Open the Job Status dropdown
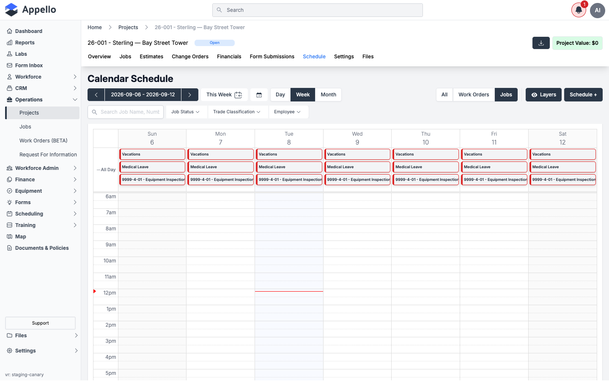The image size is (609, 388). coord(185,112)
